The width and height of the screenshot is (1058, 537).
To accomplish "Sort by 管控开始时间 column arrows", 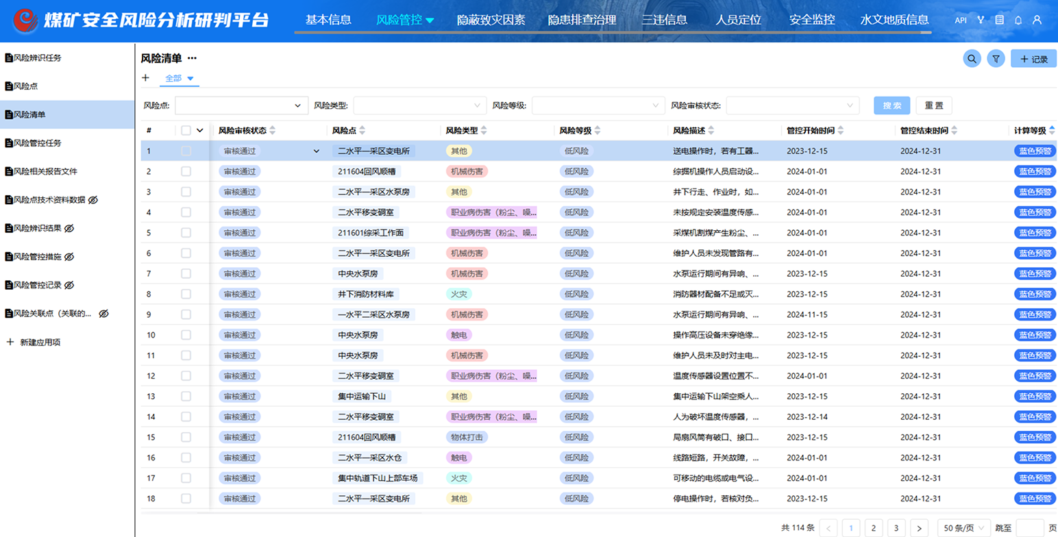I will (841, 130).
